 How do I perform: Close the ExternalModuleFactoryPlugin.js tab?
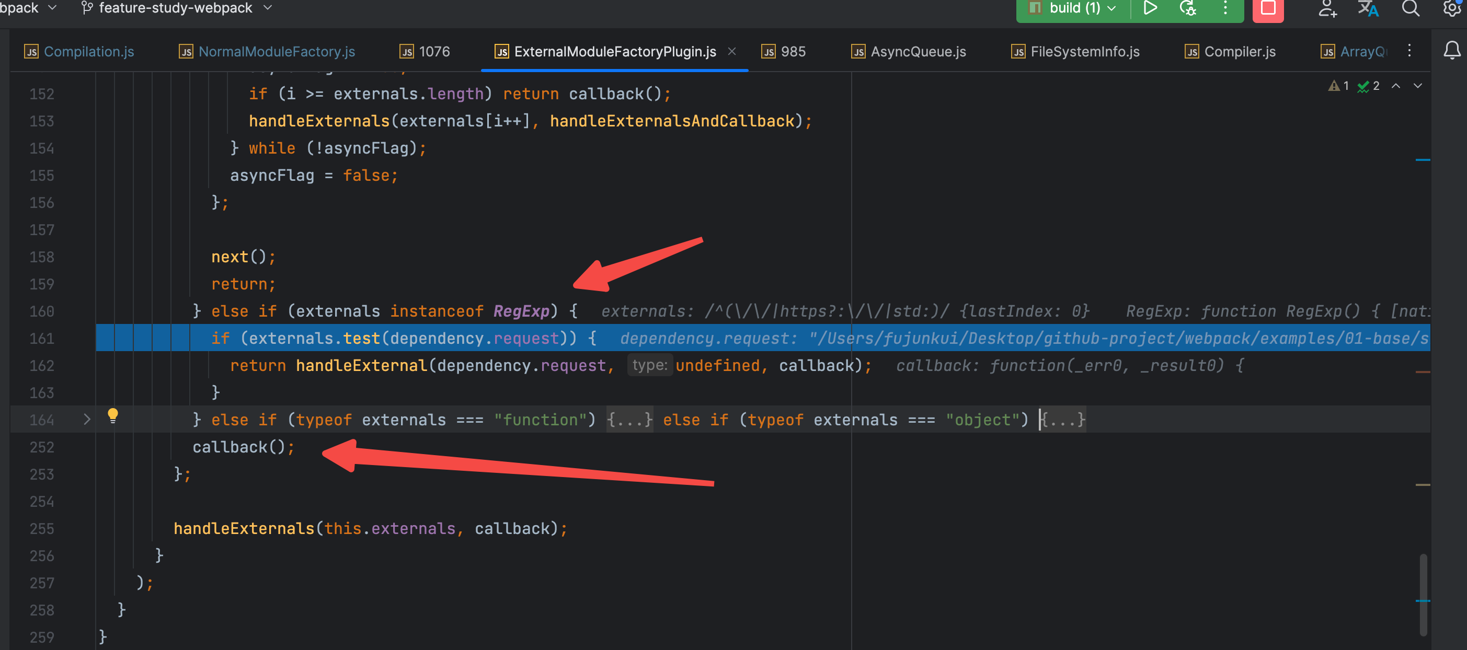(x=732, y=51)
